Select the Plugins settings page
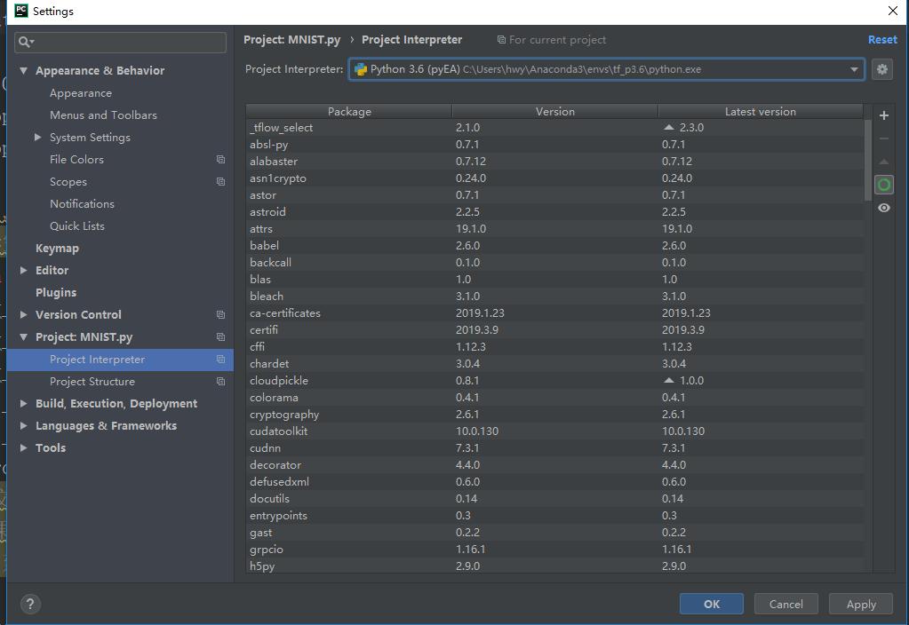 pos(56,292)
